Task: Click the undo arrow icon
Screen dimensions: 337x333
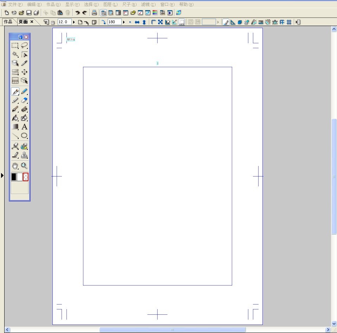Action: tap(77, 13)
